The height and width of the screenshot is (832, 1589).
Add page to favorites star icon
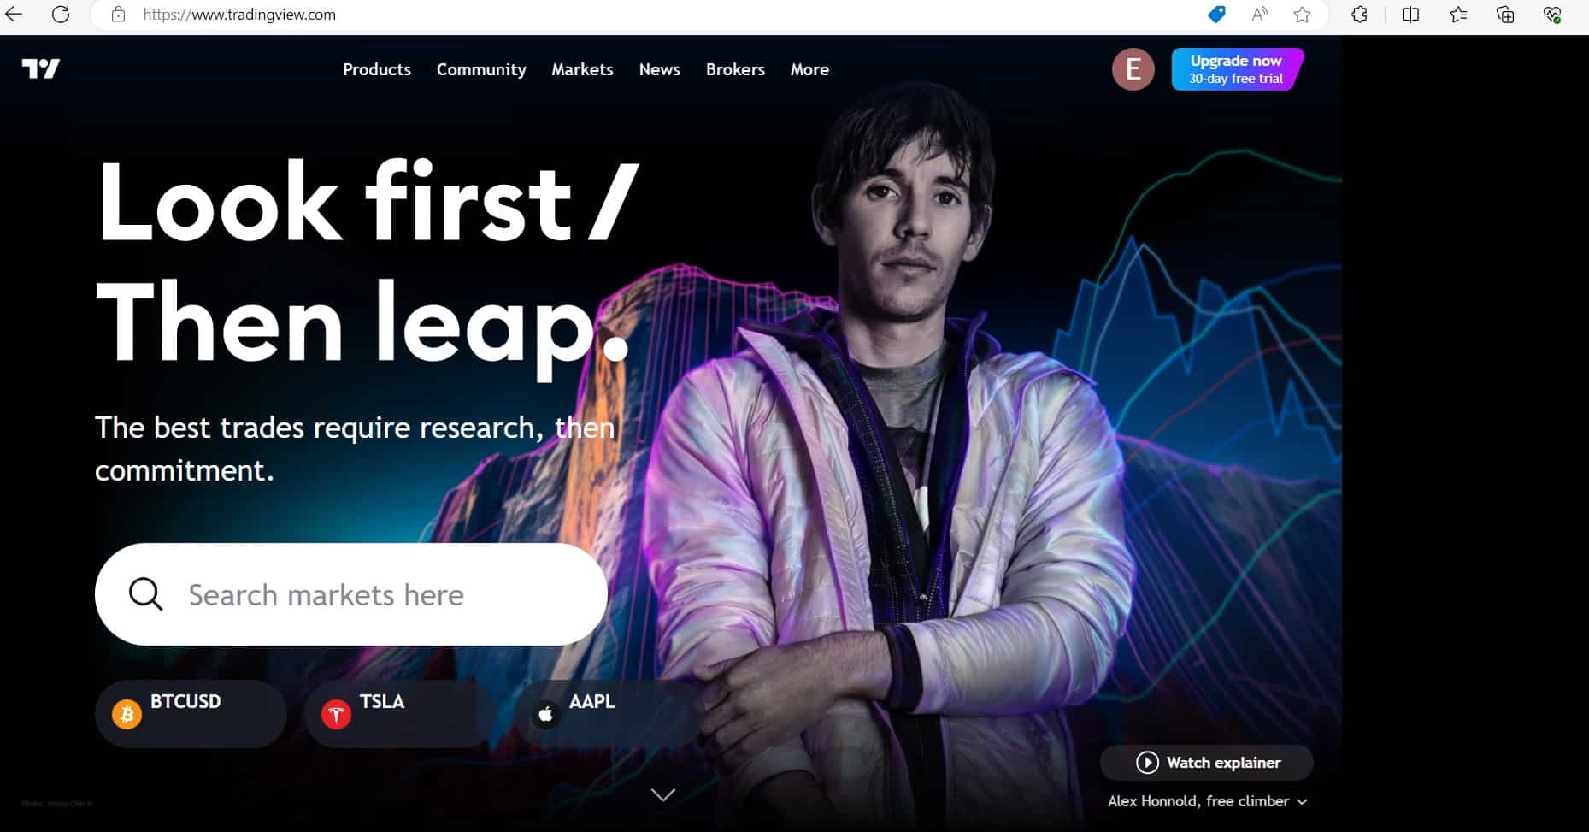tap(1302, 15)
